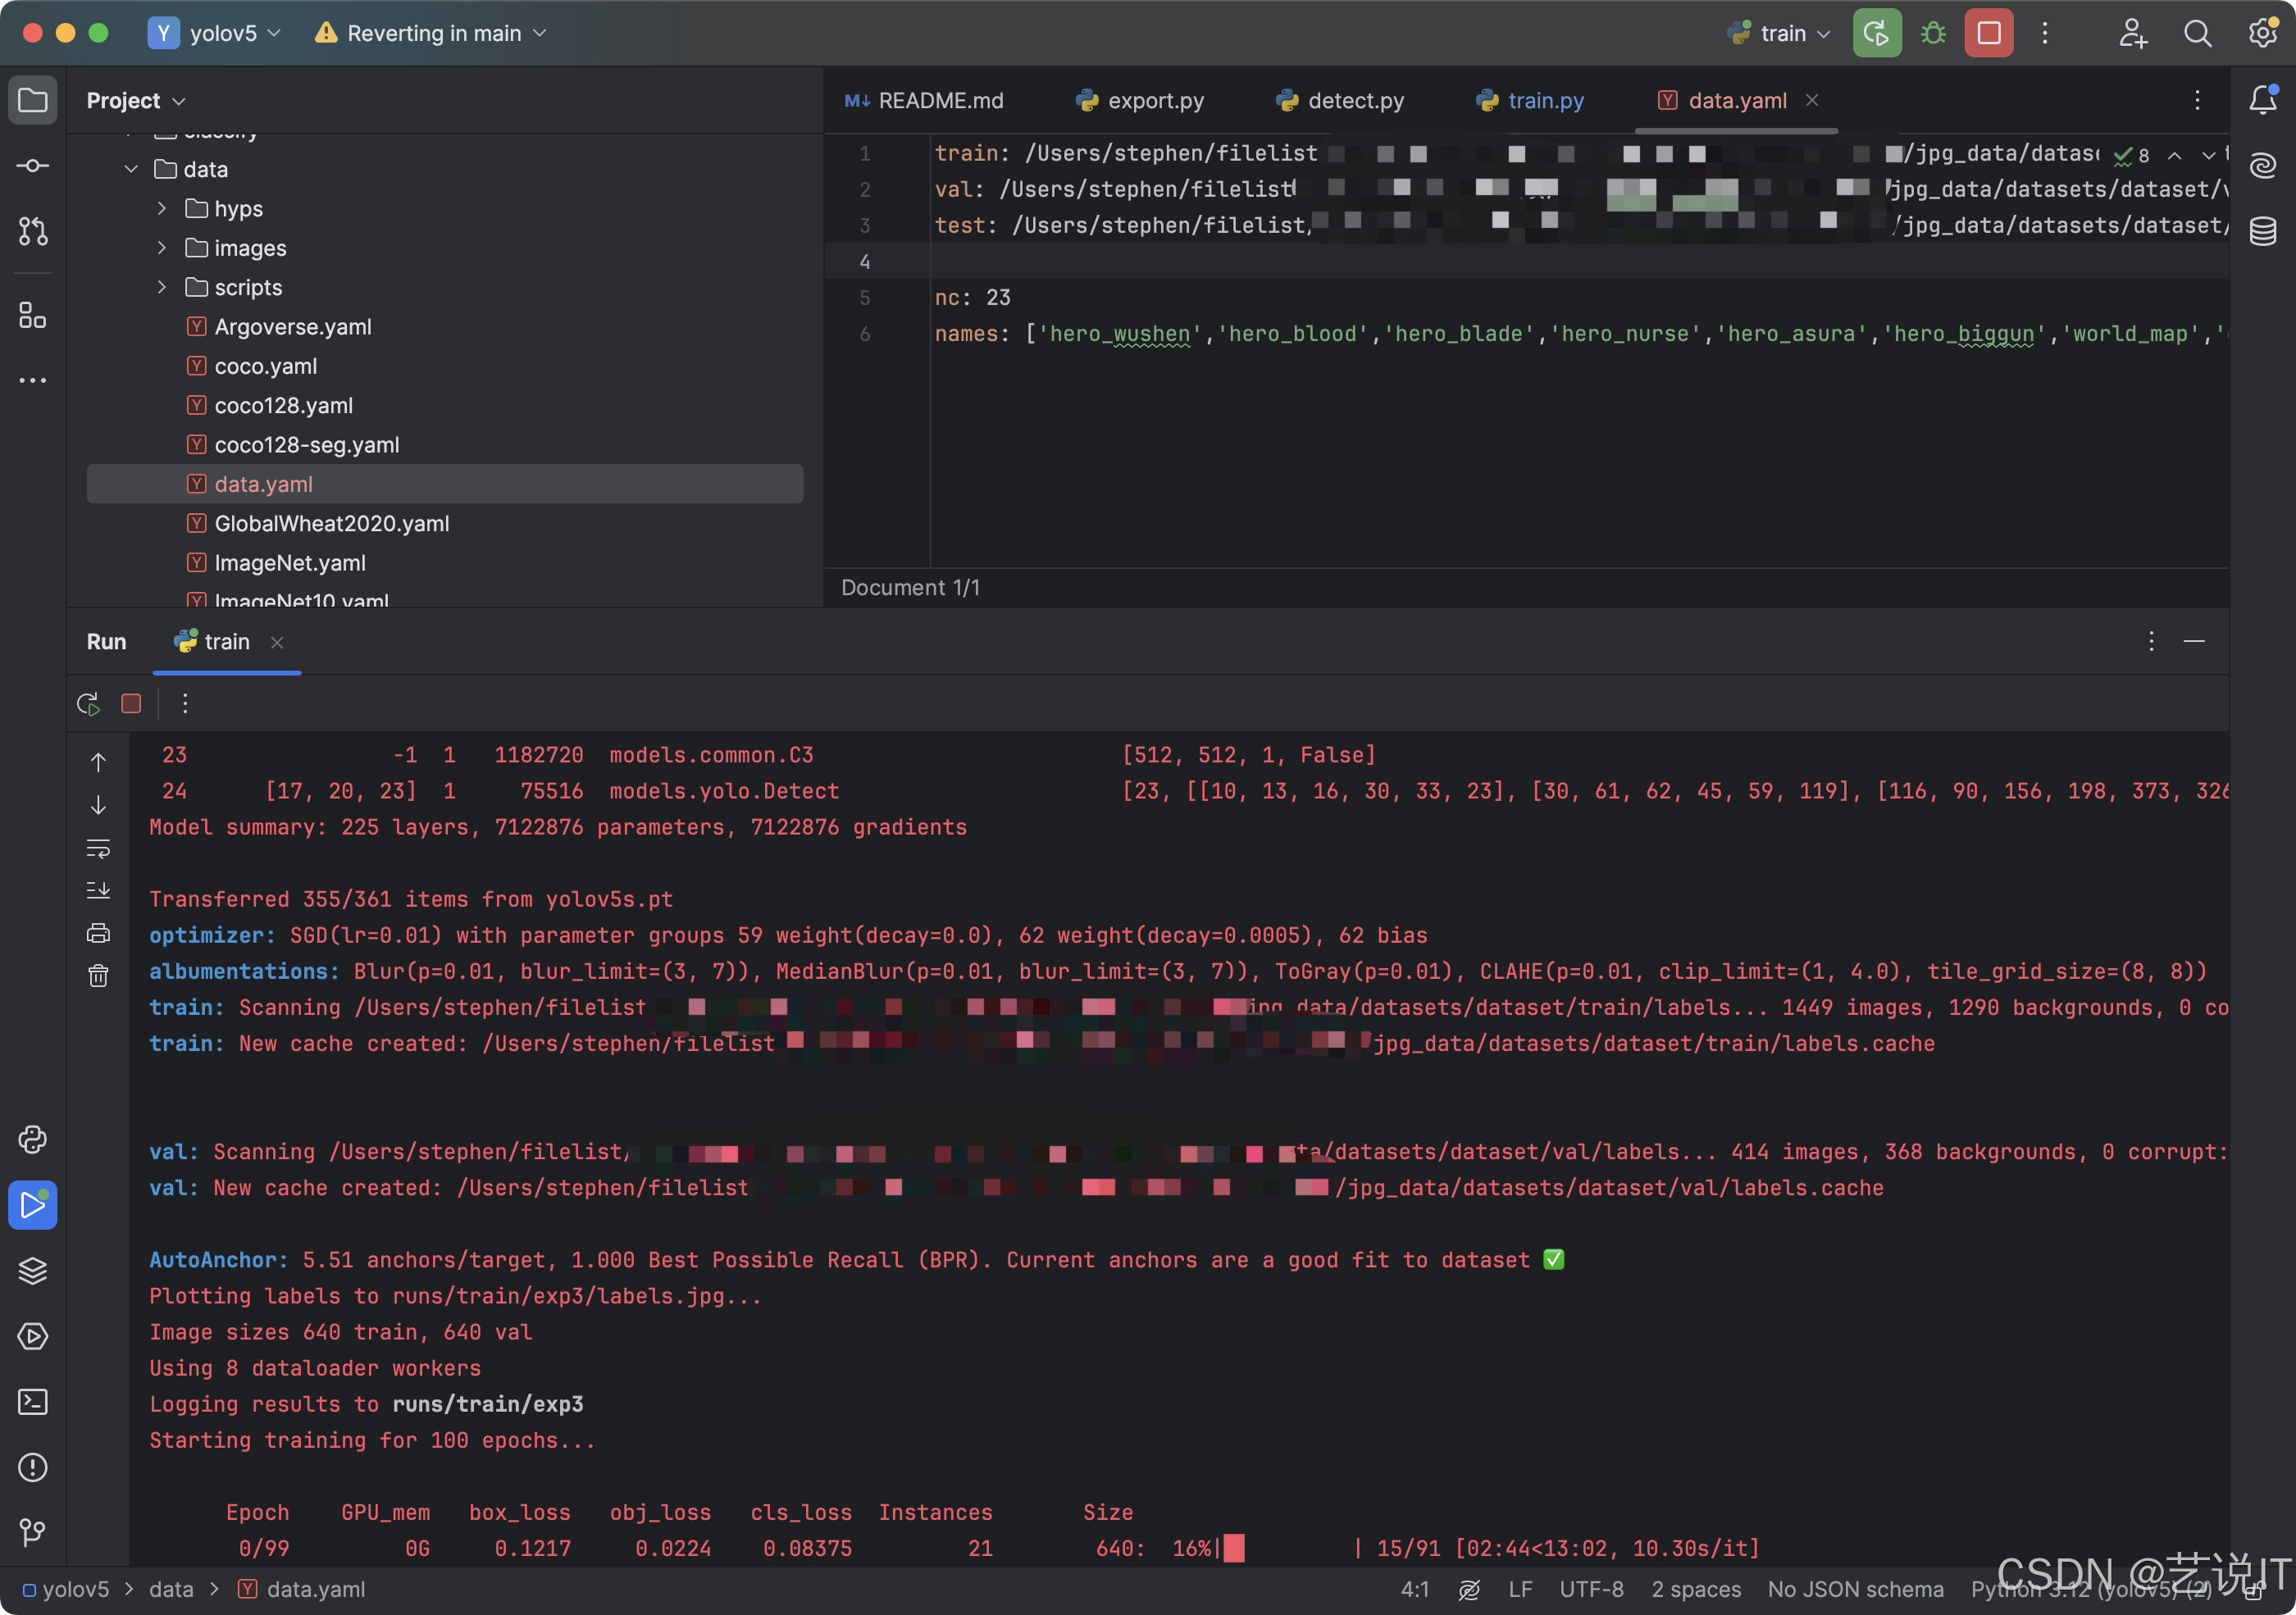Click the Notifications bell icon

click(2263, 100)
